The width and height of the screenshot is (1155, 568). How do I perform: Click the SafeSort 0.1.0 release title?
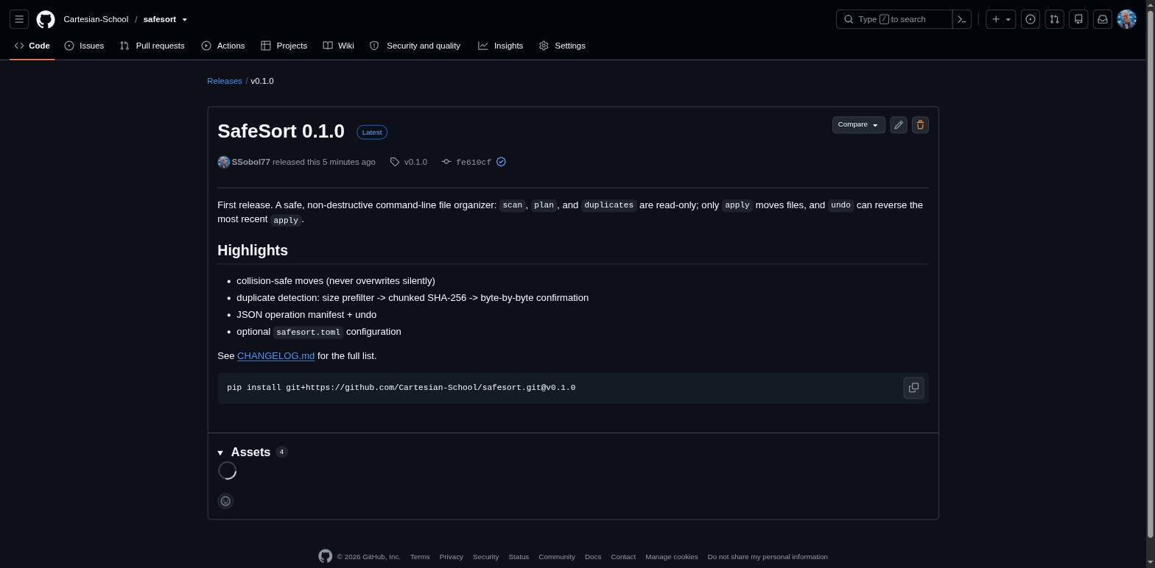point(281,131)
